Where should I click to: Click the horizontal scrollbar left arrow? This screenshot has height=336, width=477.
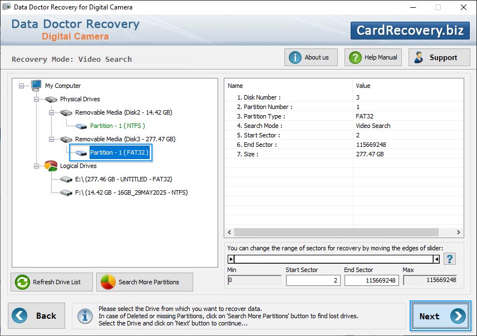tap(229, 233)
